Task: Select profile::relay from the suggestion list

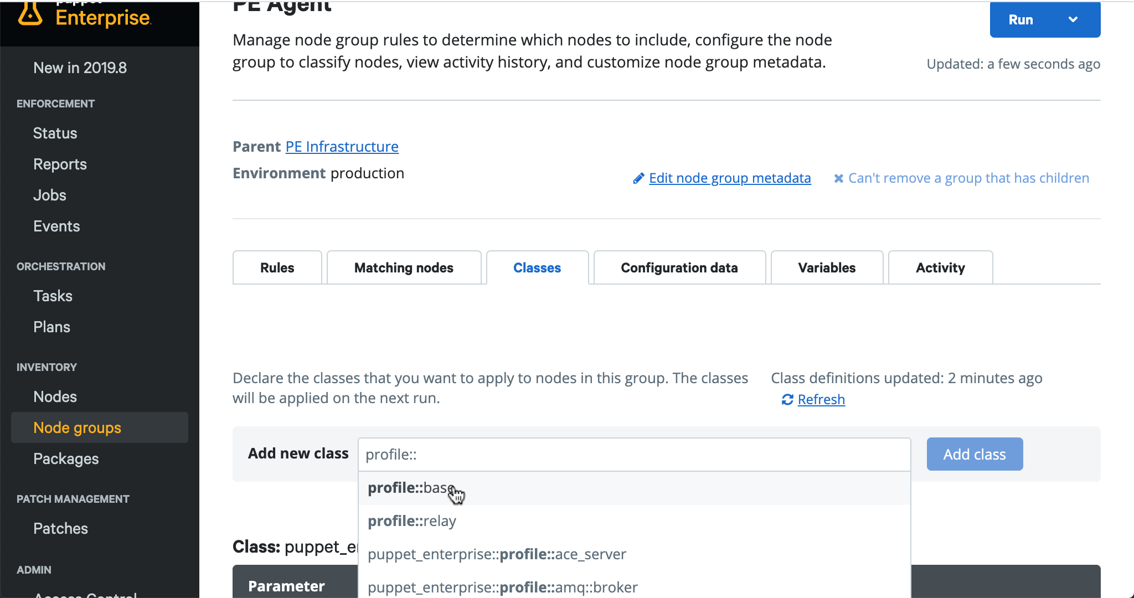Action: tap(411, 520)
